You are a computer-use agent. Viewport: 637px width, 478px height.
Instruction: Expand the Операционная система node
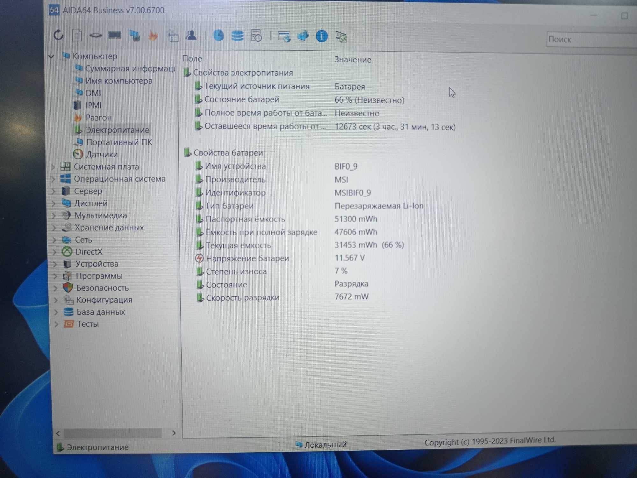53,179
